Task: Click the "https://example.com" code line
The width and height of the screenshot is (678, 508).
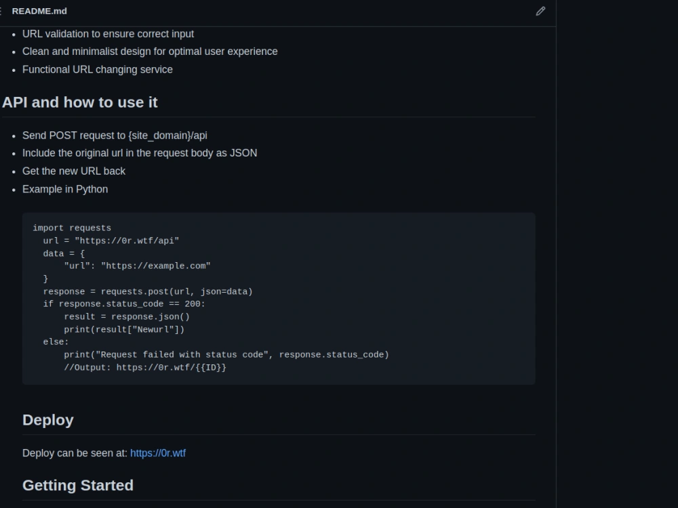Action: coord(137,266)
